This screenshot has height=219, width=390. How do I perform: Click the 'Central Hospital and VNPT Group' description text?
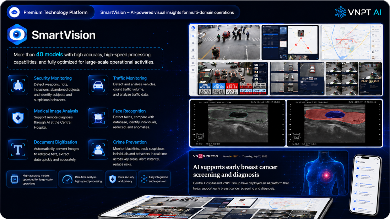coord(241,186)
